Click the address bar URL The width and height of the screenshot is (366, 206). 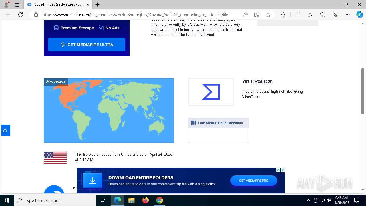tap(135, 15)
